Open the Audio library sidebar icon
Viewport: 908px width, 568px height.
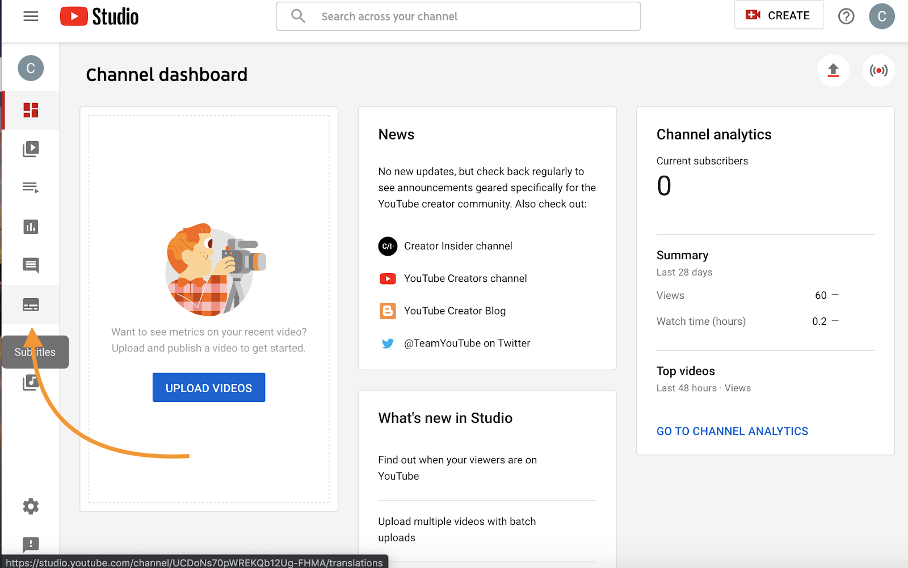[31, 383]
